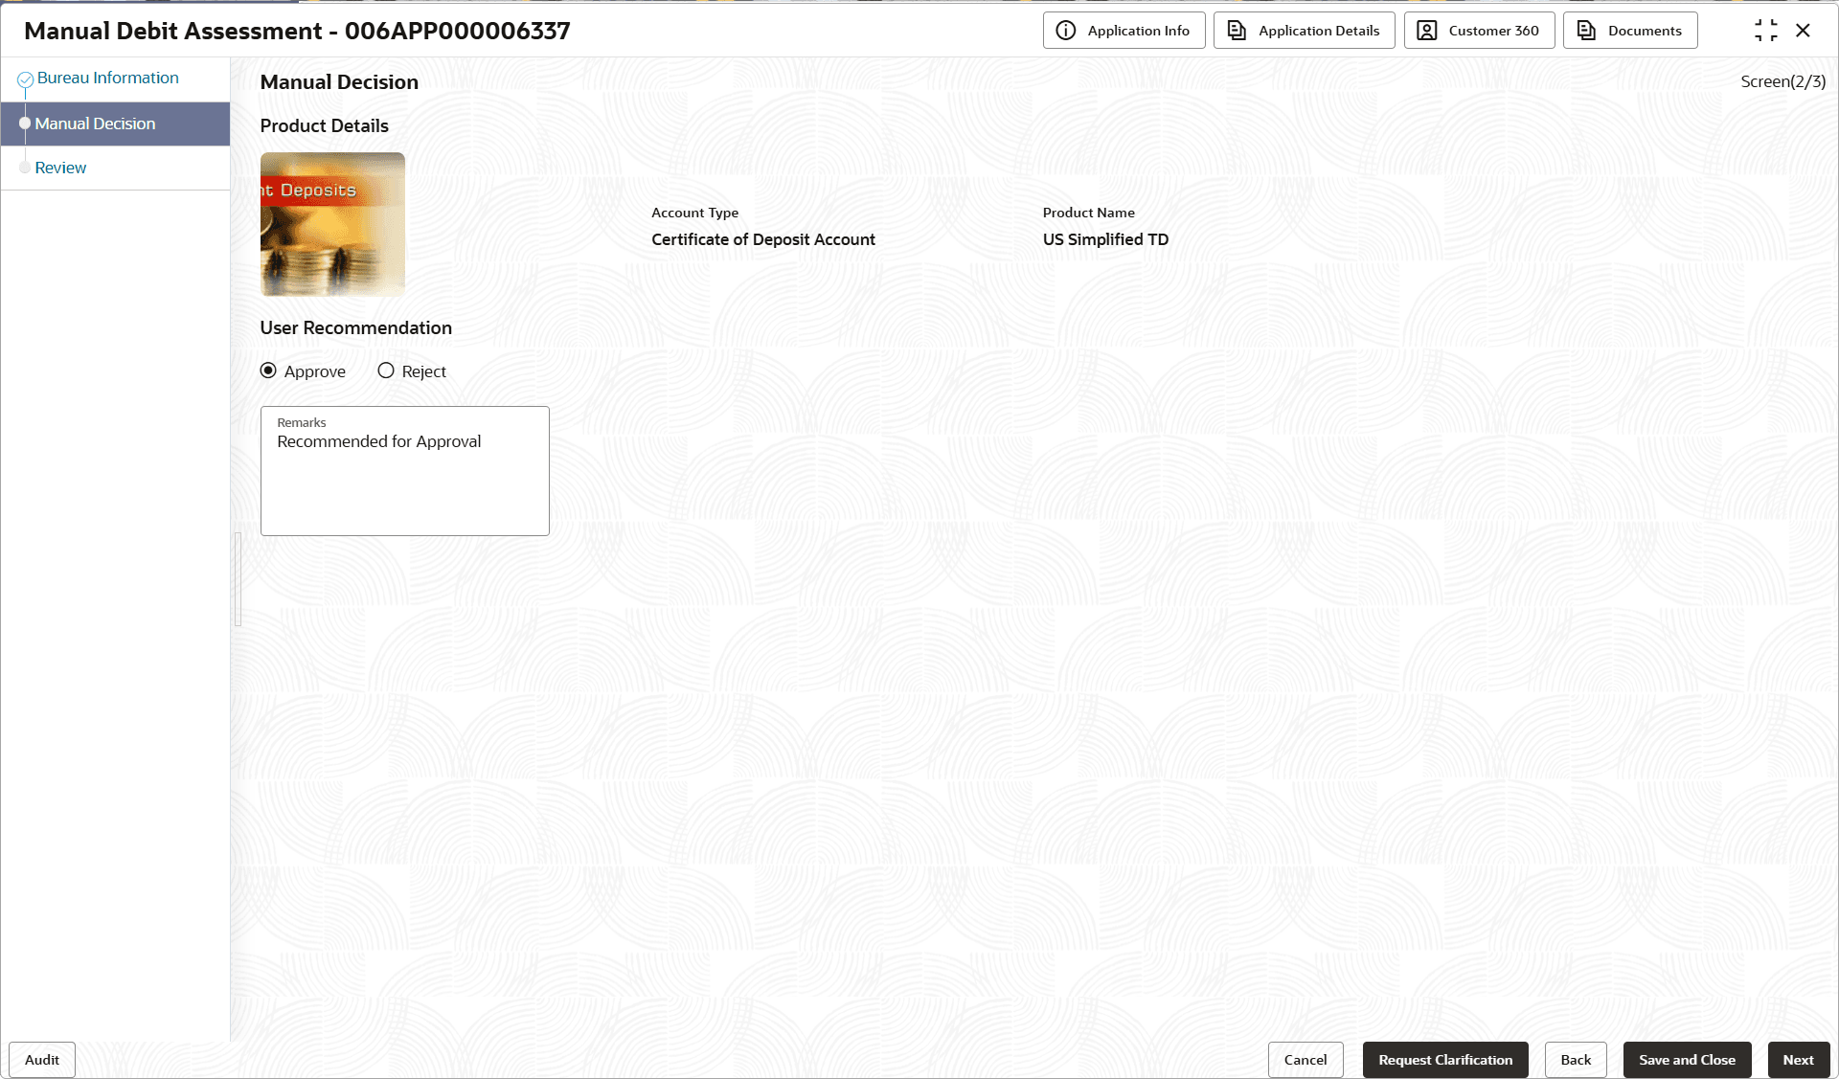Screen dimensions: 1839x1079
Task: Go to the Manual Decision step
Action: (x=95, y=124)
